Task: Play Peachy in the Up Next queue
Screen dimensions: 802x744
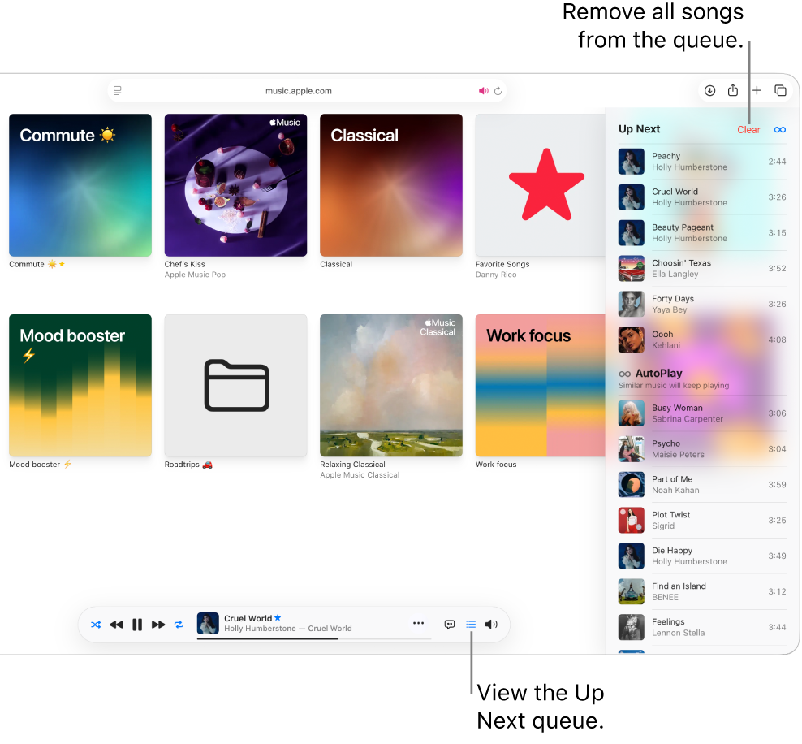Action: pos(702,161)
